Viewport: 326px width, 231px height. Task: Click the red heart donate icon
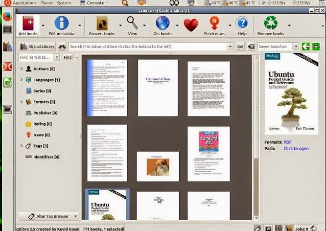191,25
